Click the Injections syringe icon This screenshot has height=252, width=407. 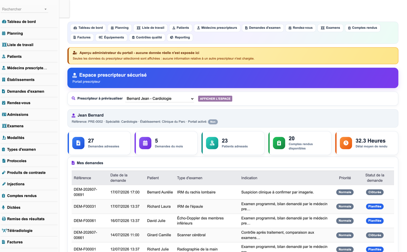(x=4, y=184)
